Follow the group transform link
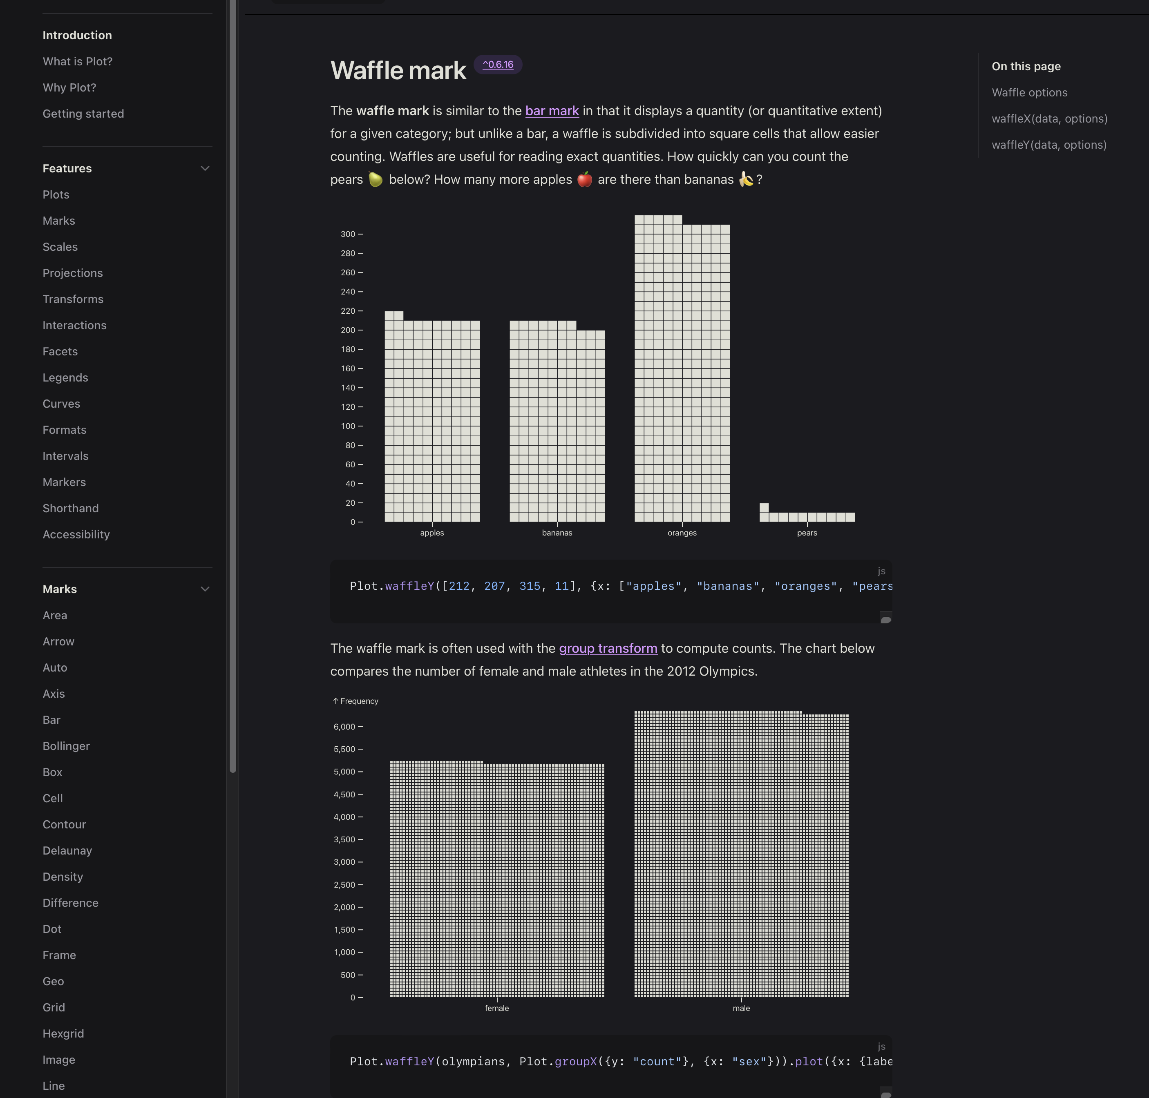This screenshot has width=1149, height=1098. 608,649
